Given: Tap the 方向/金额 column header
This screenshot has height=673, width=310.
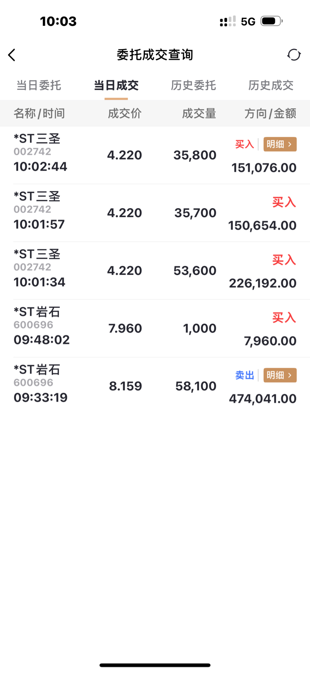Looking at the screenshot, I should tap(270, 114).
